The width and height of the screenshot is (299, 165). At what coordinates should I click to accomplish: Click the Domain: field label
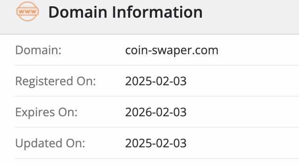pos(38,50)
